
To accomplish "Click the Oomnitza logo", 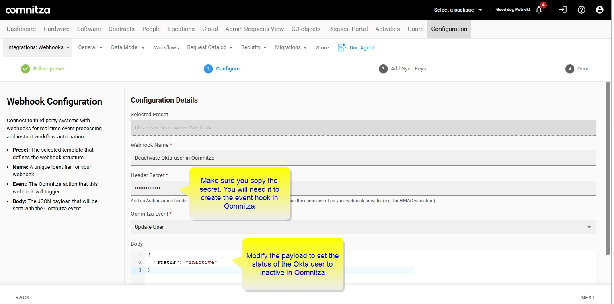I will (28, 10).
